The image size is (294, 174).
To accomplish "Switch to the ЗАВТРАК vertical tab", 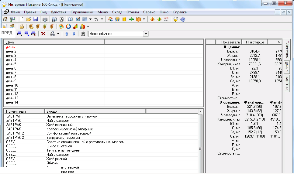I will [x=287, y=83].
